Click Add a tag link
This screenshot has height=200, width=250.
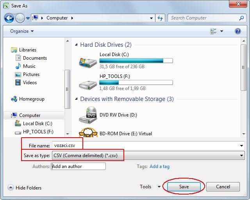(x=159, y=166)
